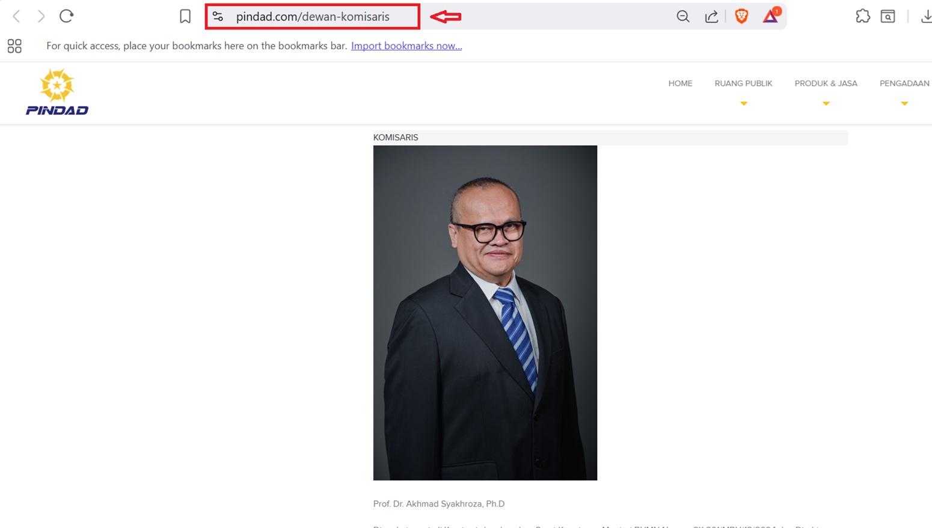
Task: Click the name Prof. Dr. Akhmad Syakhroza, Ph.D
Action: 439,504
